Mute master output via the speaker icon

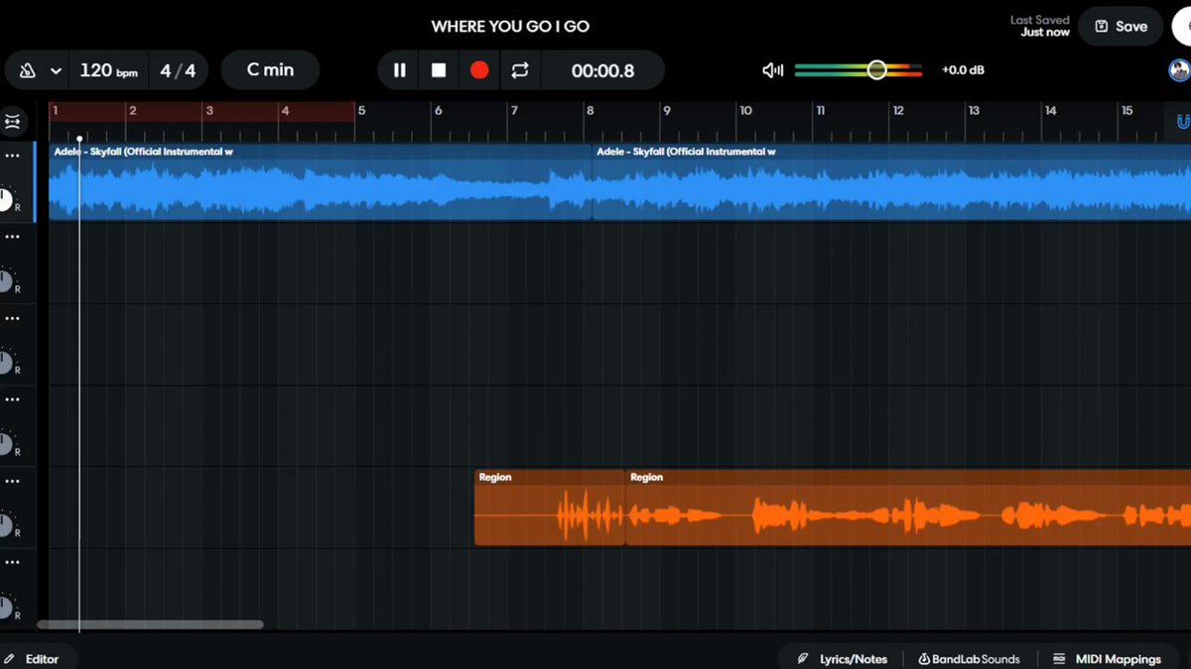[x=772, y=70]
